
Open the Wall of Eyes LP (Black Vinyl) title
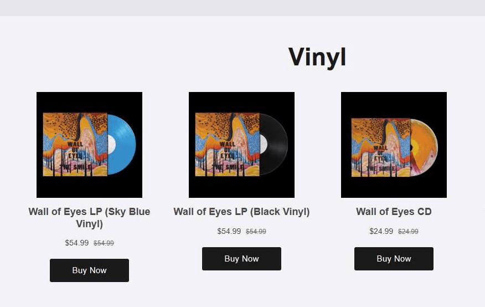tap(241, 212)
